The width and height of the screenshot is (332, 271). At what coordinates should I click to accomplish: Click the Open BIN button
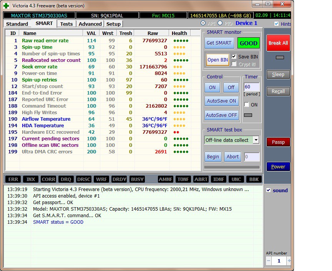point(217,60)
